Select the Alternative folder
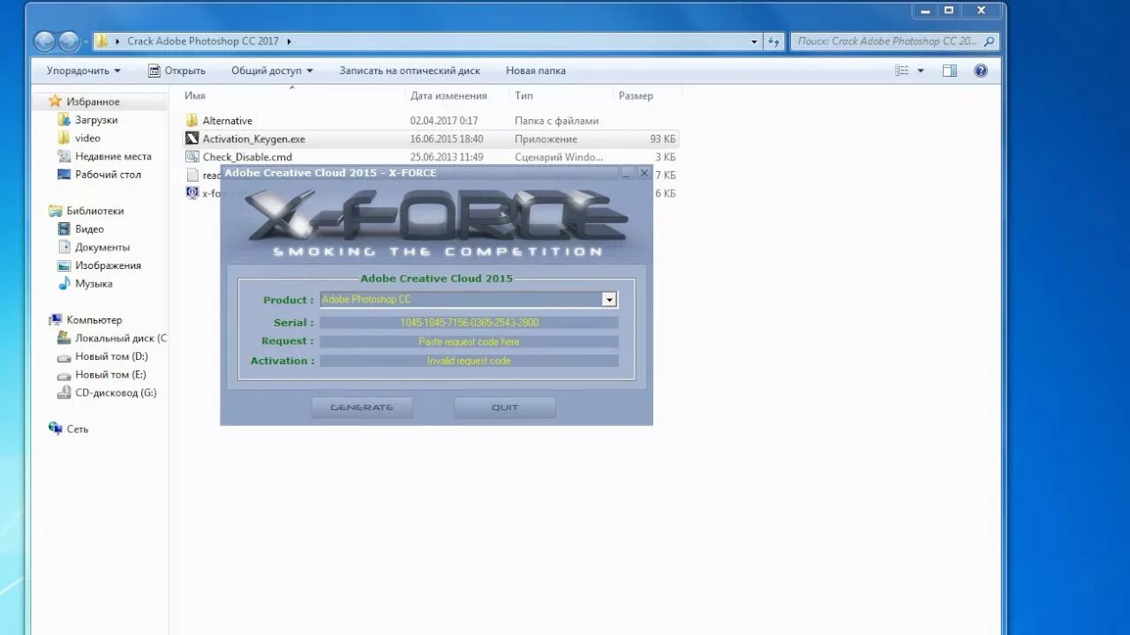1130x635 pixels. click(227, 121)
